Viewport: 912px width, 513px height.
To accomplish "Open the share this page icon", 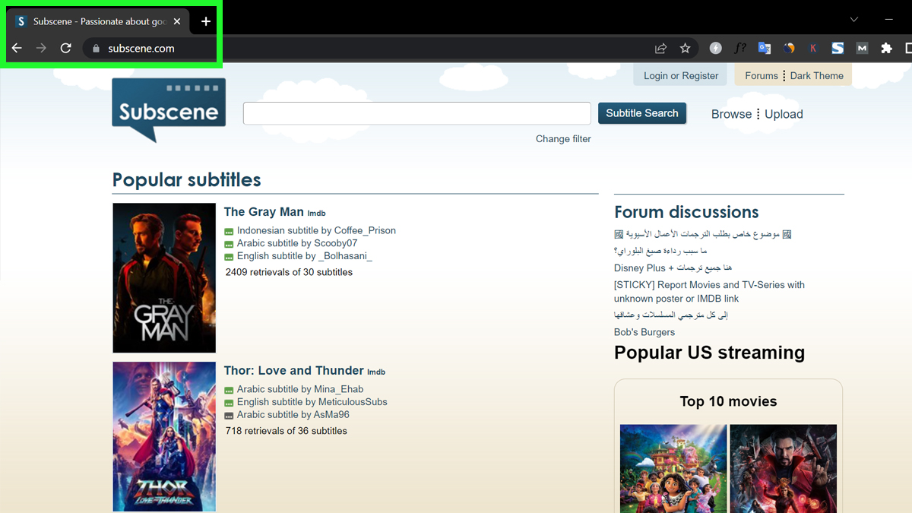I will [x=660, y=49].
